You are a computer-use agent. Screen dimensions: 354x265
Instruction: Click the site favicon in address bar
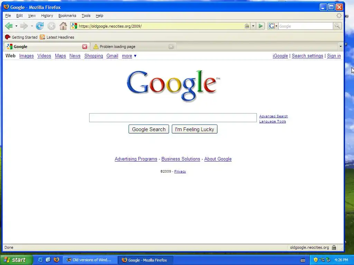coord(74,26)
